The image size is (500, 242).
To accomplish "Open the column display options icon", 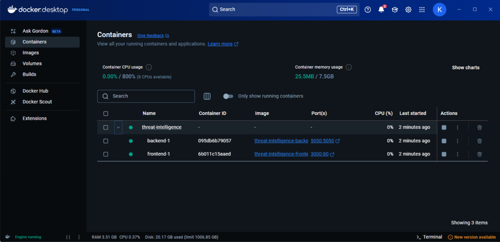I will click(207, 96).
